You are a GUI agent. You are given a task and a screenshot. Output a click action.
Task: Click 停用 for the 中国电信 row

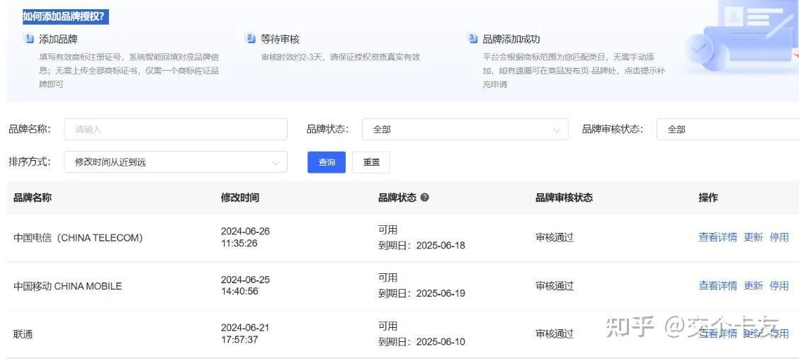point(779,237)
